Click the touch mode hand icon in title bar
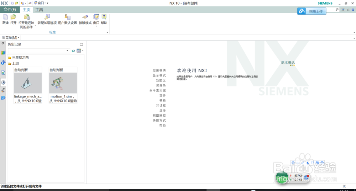The width and height of the screenshot is (356, 191). point(30,3)
